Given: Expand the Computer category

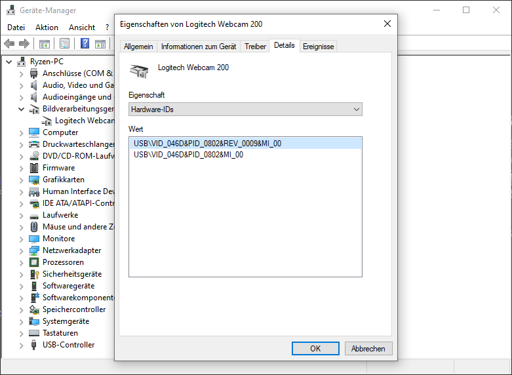Looking at the screenshot, I should pos(21,133).
